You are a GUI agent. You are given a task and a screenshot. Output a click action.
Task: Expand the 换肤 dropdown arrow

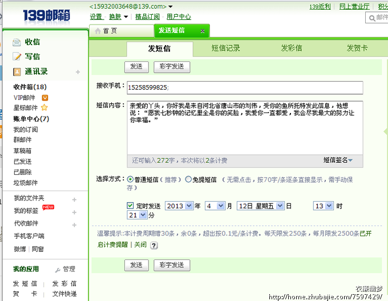(126, 17)
